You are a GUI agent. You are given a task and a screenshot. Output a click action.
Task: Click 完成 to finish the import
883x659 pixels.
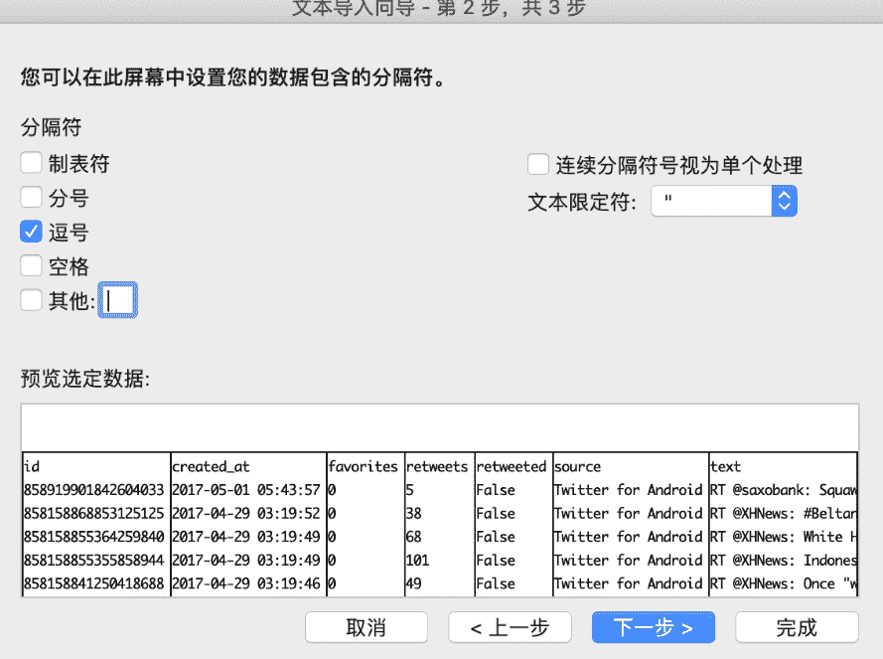pos(797,627)
